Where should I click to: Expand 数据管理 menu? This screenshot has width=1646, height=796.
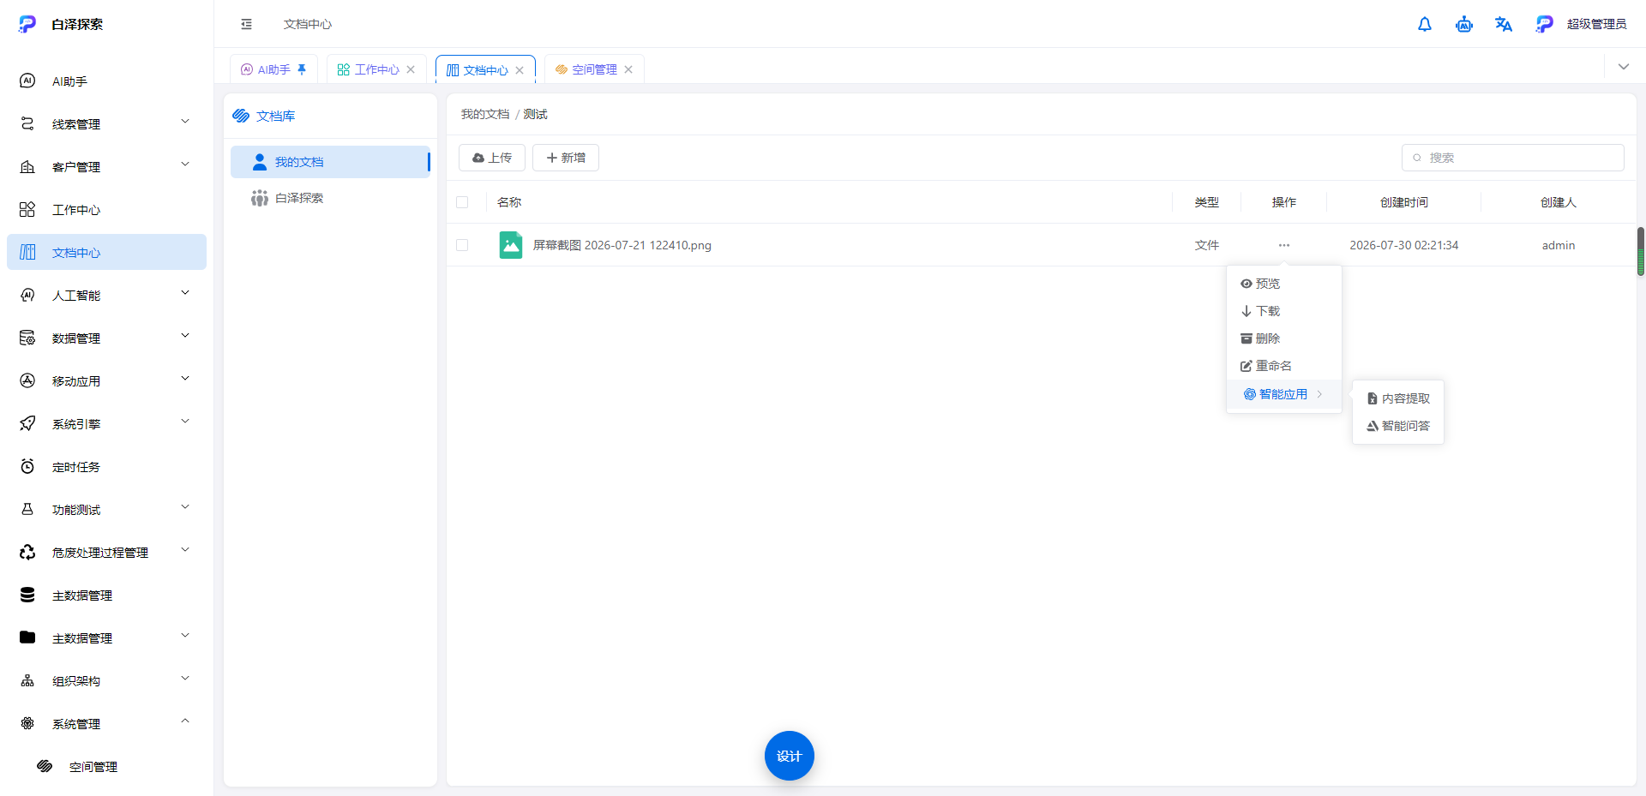[x=106, y=338]
